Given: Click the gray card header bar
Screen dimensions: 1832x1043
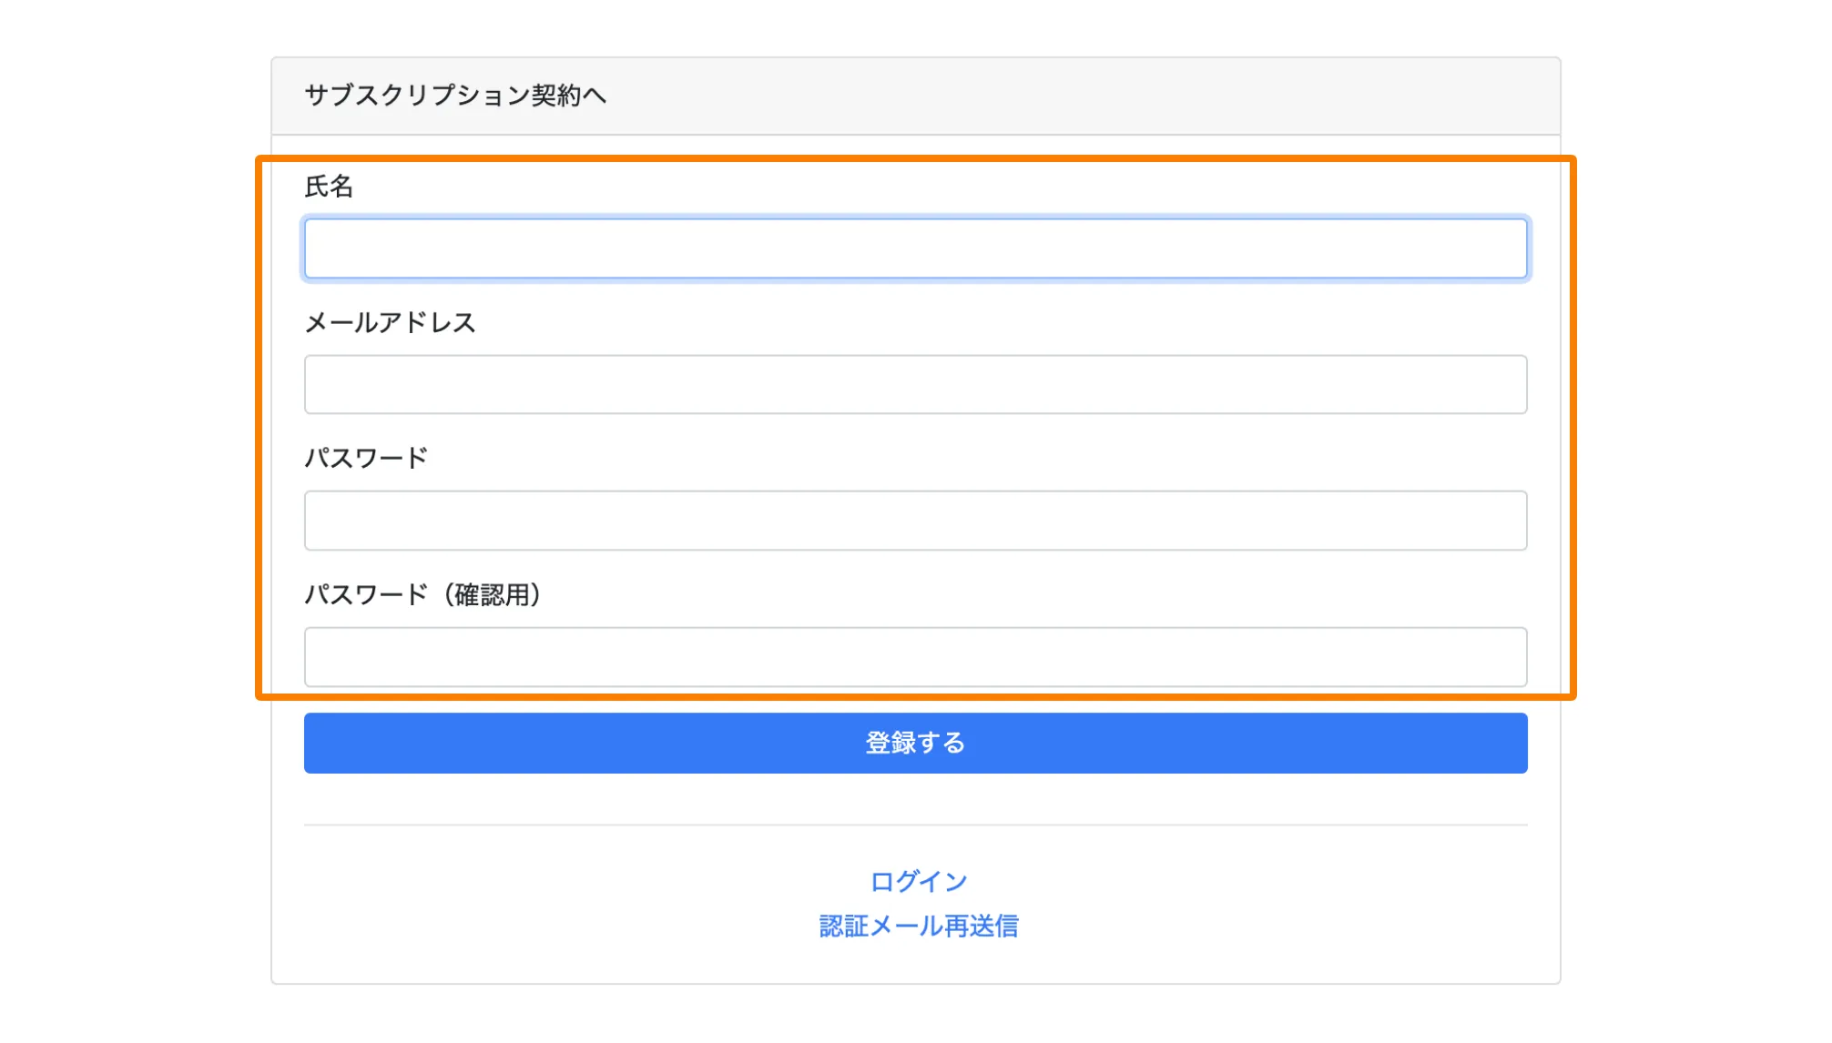Looking at the screenshot, I should click(x=1093, y=96).
